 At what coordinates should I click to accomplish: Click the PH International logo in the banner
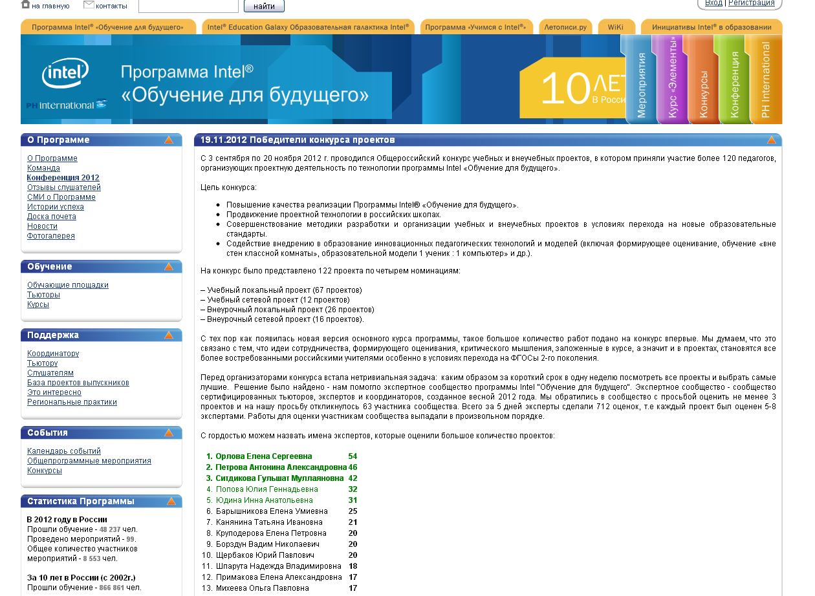pyautogui.click(x=67, y=105)
